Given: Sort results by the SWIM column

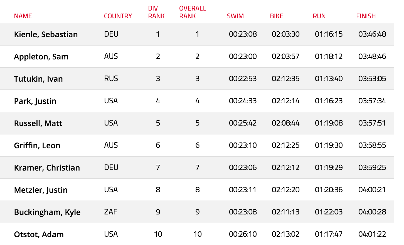Looking at the screenshot, I should click(235, 16).
